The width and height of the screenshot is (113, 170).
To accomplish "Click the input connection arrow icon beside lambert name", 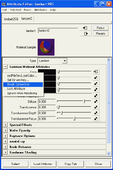I will click(x=85, y=28).
